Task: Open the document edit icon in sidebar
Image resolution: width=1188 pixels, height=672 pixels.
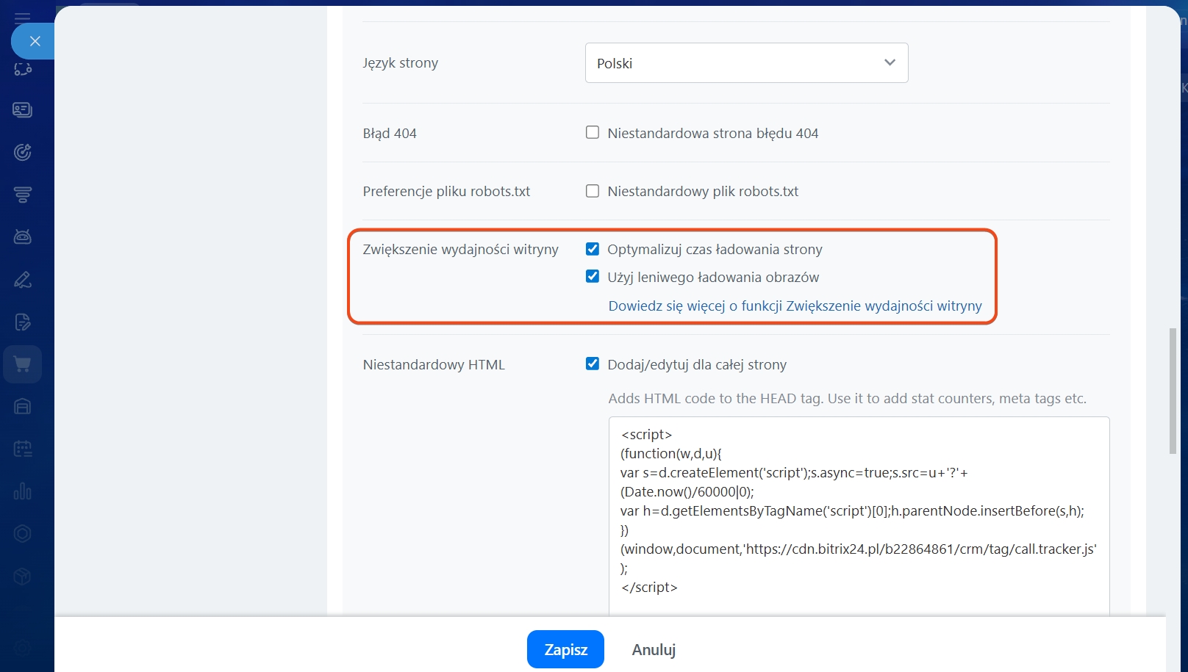Action: point(23,322)
